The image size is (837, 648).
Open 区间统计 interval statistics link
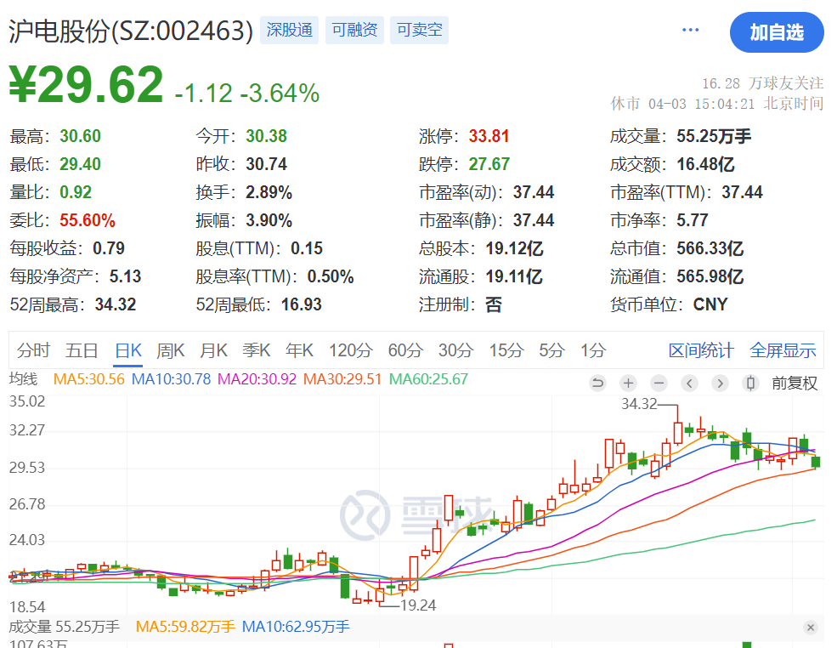click(x=701, y=350)
